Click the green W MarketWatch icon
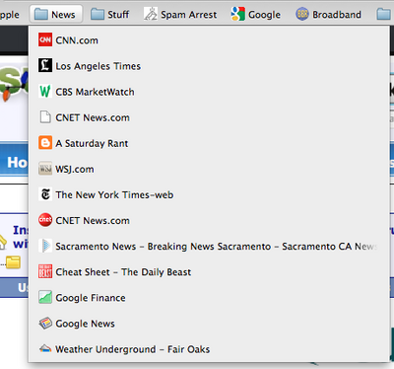Image resolution: width=394 pixels, height=369 pixels. click(45, 92)
